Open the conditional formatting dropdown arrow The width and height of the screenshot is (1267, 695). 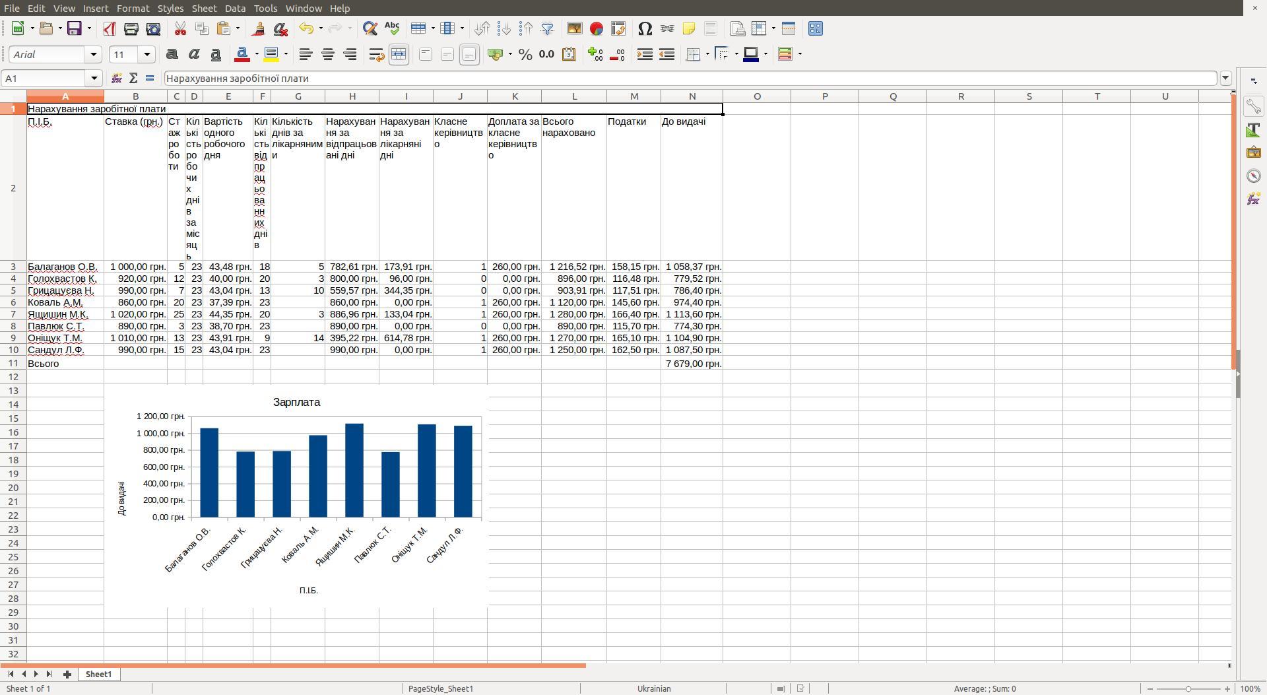click(800, 55)
